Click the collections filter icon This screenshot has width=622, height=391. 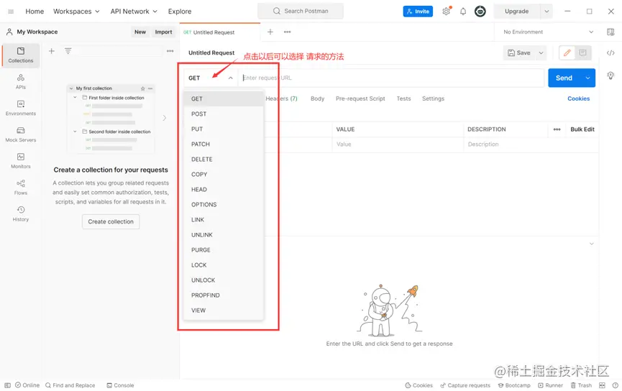[x=68, y=51]
